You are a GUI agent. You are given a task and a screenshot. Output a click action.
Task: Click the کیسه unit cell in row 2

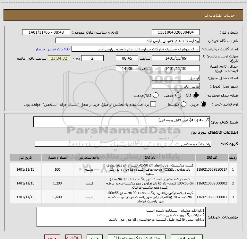click(89, 183)
